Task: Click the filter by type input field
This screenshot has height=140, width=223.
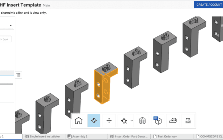Action: coord(5,39)
